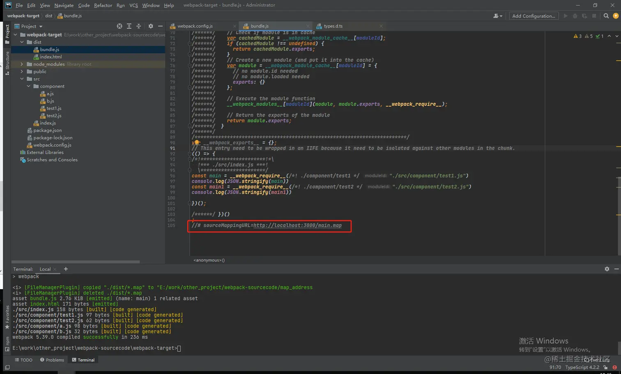Screen dimensions: 621x374
Task: Click the Add Configuration button
Action: point(534,16)
